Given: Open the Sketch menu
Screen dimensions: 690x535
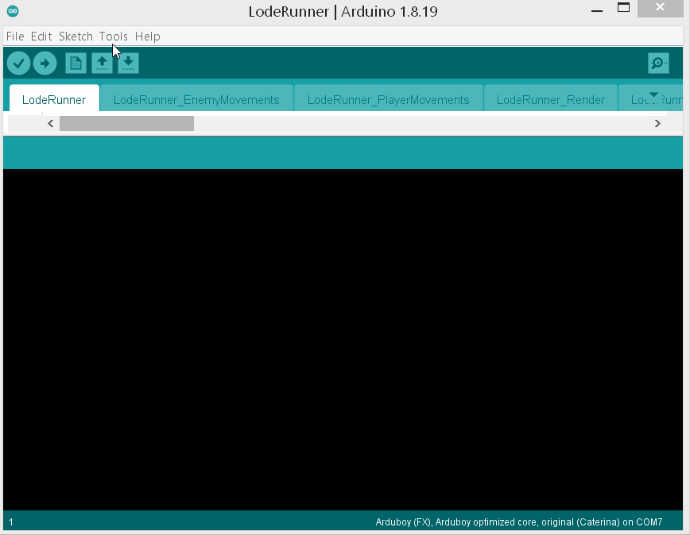Looking at the screenshot, I should pos(76,37).
